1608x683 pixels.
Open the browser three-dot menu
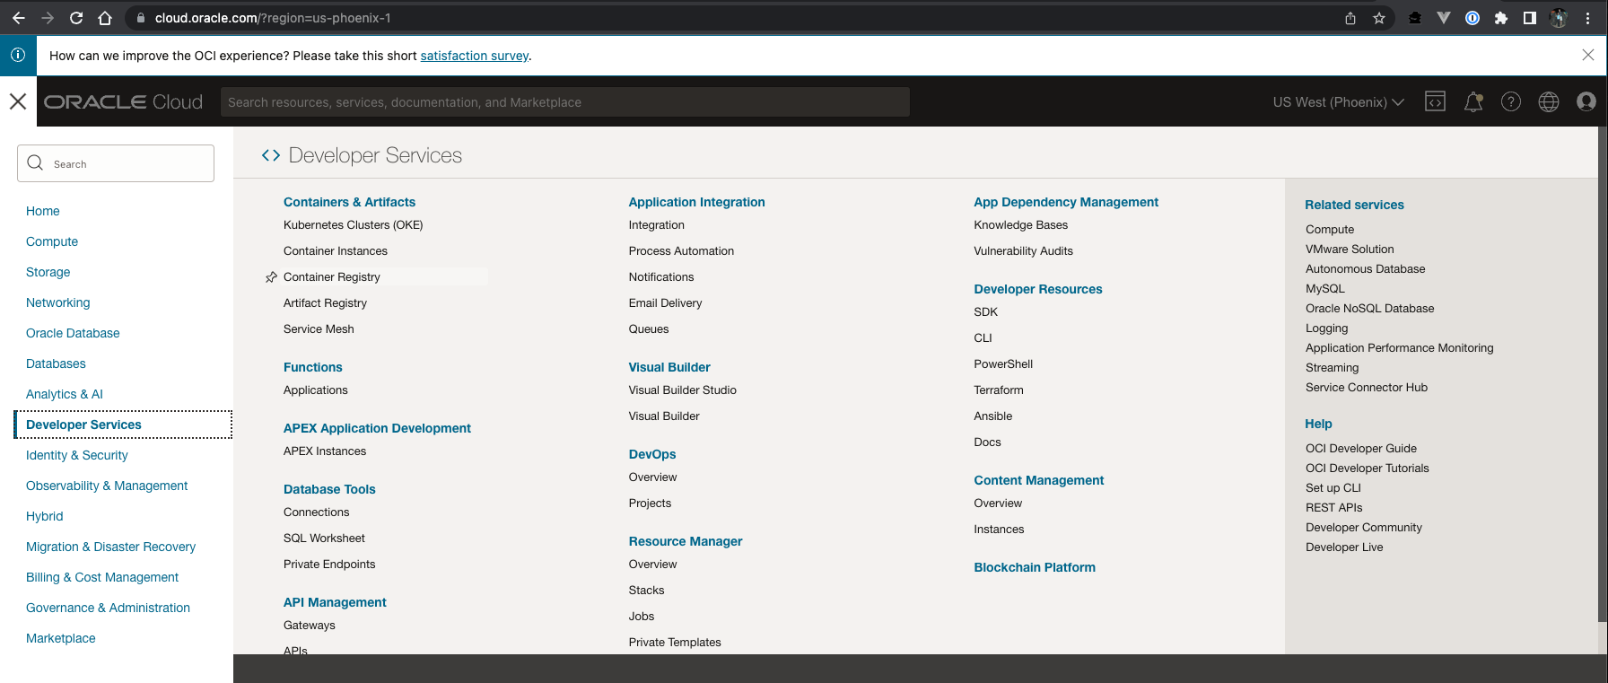[1587, 18]
